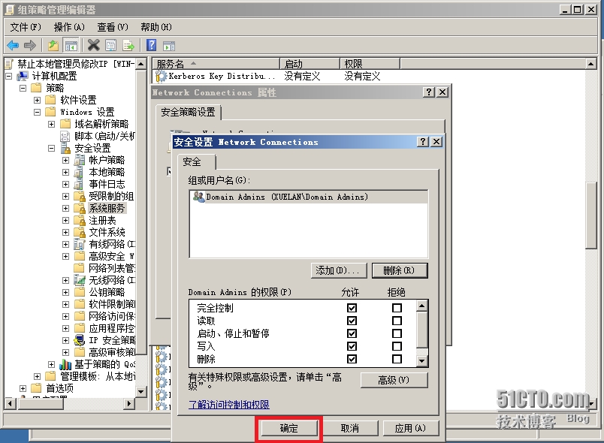Screen dimensions: 604x443
Task: Collapse the 策略 tree node
Action: pos(23,88)
